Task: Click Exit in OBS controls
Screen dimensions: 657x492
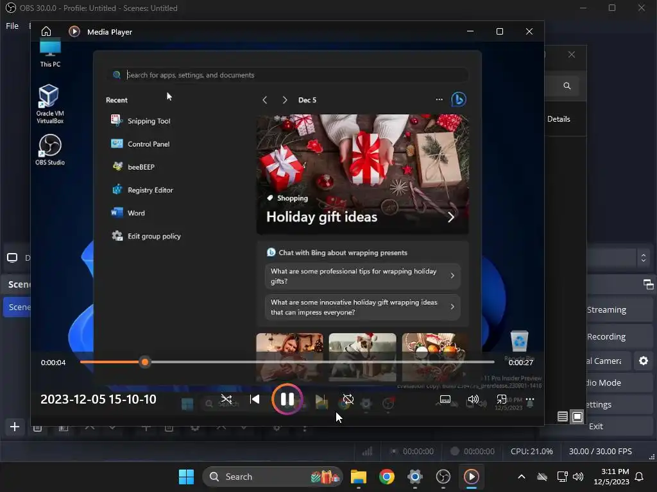Action: click(x=596, y=426)
